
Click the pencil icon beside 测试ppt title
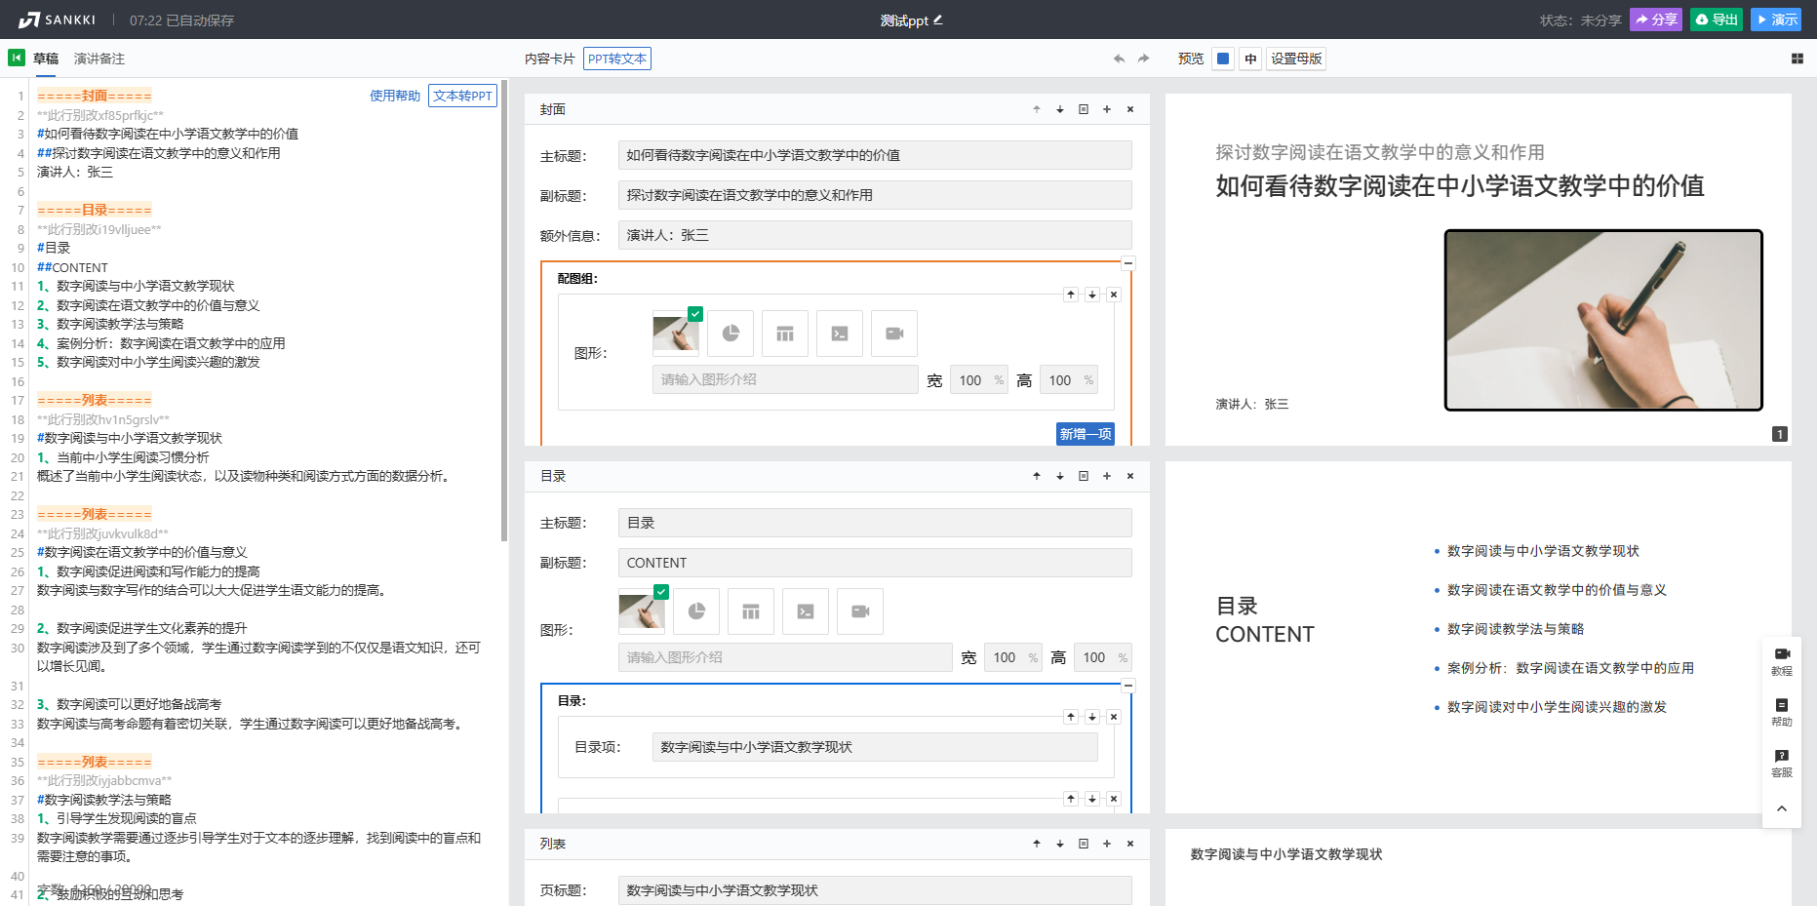(938, 20)
